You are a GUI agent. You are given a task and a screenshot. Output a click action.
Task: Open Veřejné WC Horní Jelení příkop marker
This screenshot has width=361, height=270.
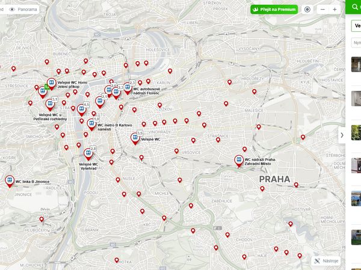point(51,84)
